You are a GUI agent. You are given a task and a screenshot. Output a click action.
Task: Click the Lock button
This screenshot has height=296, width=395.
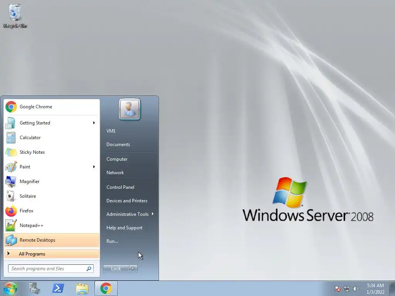coord(116,269)
